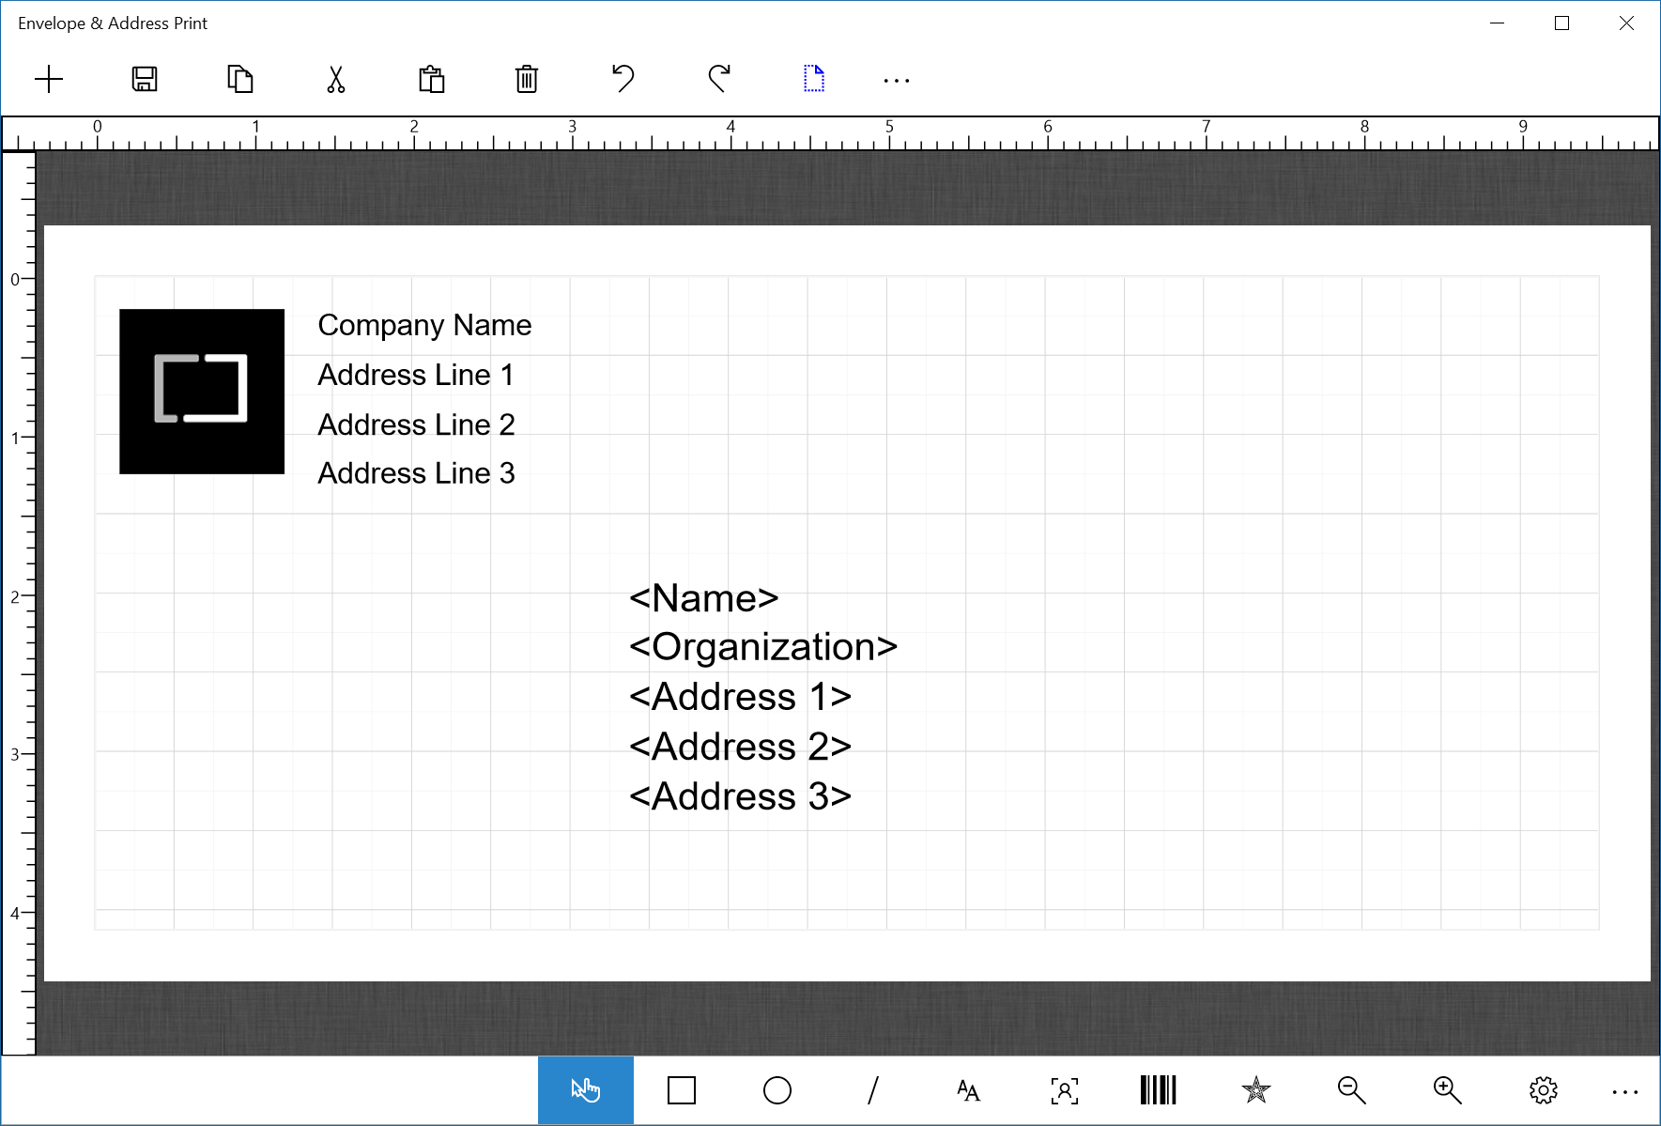Select the <Name> placeholder
The height and width of the screenshot is (1126, 1661).
(x=704, y=598)
